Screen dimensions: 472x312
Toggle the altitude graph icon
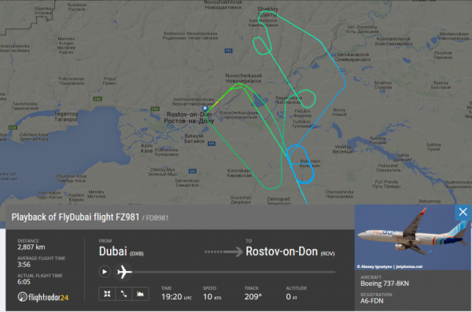click(x=140, y=294)
